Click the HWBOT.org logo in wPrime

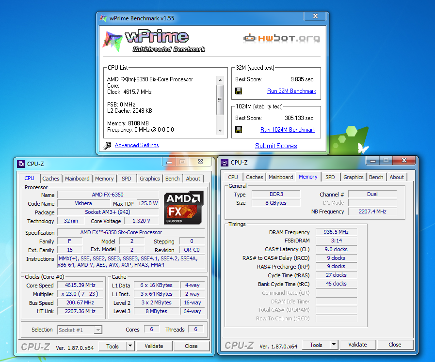pos(281,38)
